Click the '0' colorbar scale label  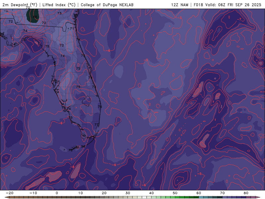57,193
